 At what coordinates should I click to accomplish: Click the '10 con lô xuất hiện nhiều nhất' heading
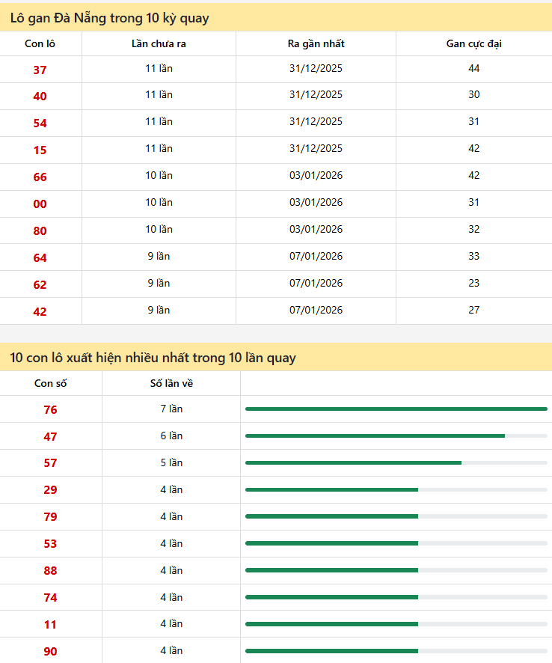pos(153,358)
